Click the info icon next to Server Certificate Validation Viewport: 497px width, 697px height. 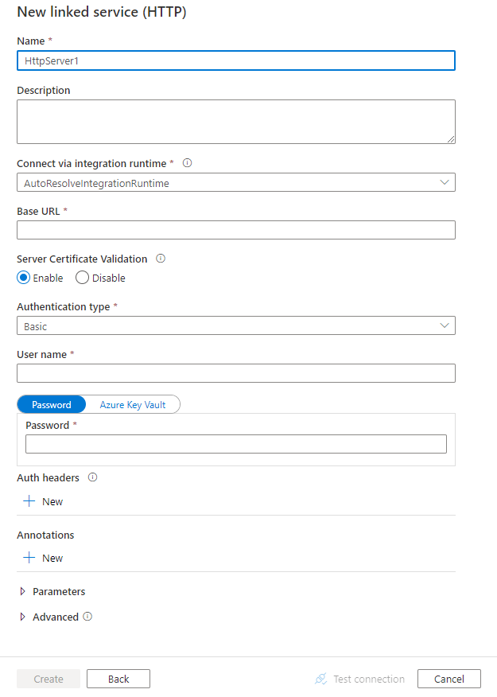(161, 259)
